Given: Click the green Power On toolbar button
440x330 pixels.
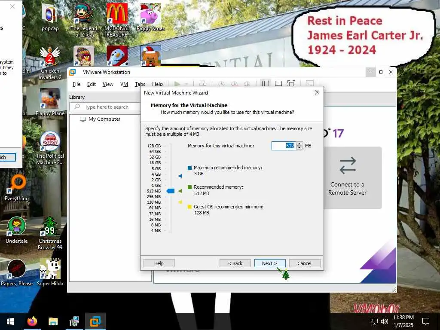Looking at the screenshot, I should (x=177, y=84).
